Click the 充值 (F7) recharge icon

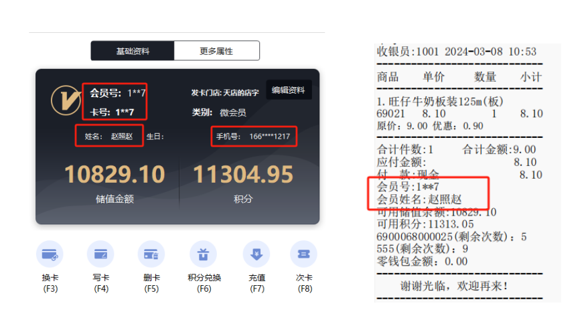click(256, 254)
